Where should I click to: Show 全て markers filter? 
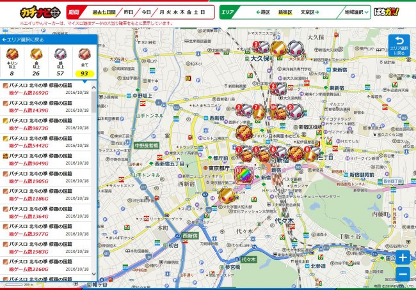[84, 61]
